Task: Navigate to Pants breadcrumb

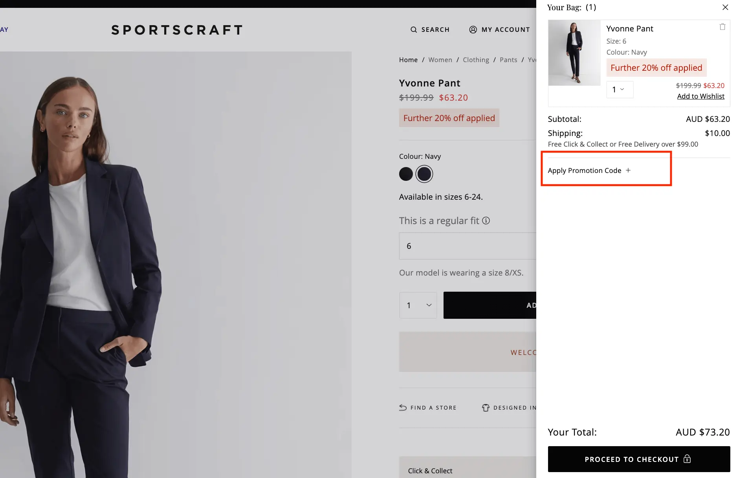Action: click(x=508, y=60)
